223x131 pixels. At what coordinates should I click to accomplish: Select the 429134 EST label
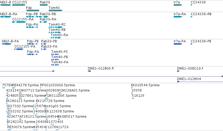(x=12, y=90)
